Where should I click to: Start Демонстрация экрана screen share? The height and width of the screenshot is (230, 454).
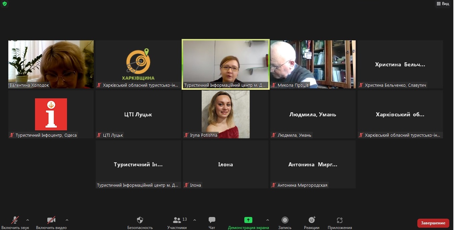pos(248,222)
